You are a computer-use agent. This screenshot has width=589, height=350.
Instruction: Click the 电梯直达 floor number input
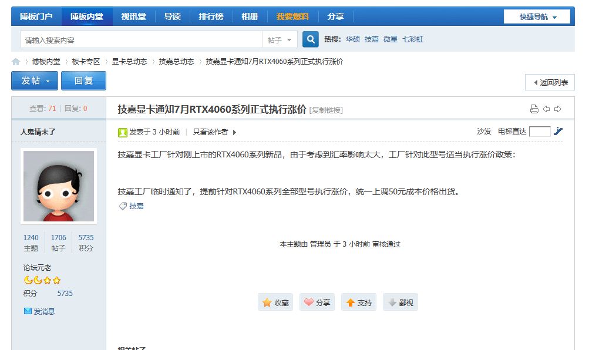pyautogui.click(x=540, y=132)
